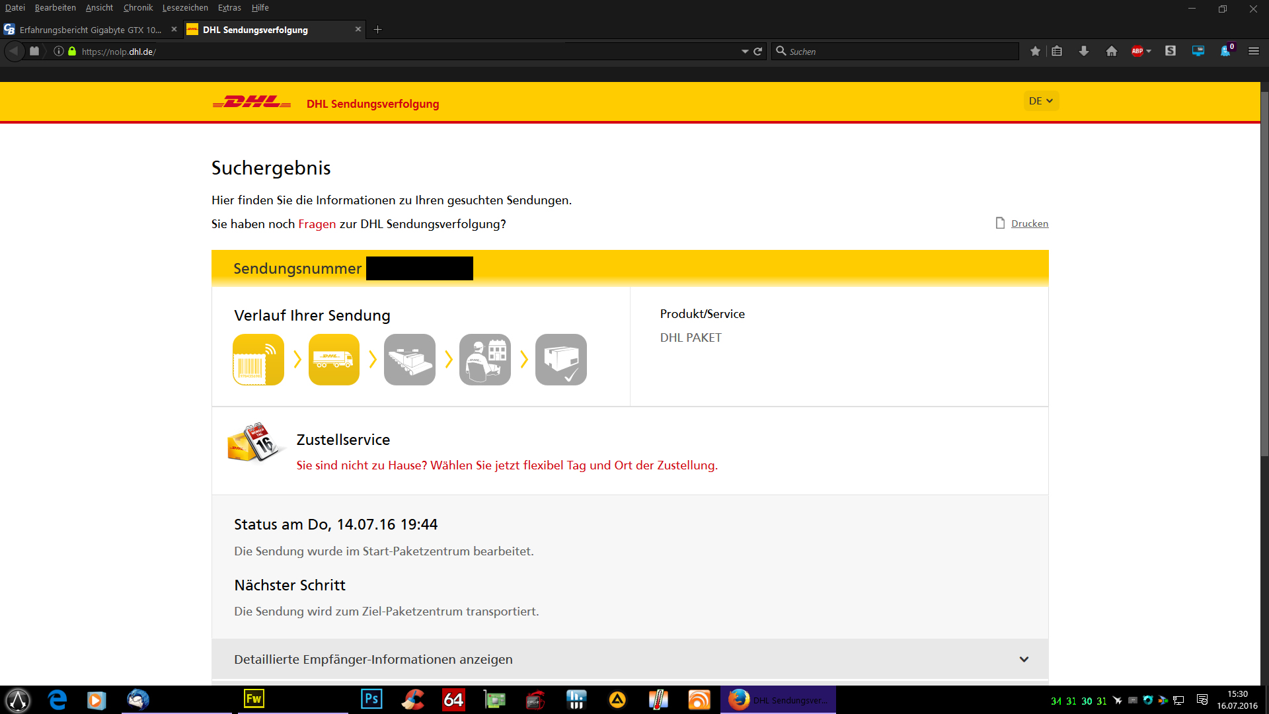Click the Drucken print link
Screen dimensions: 1269x714
1029,223
